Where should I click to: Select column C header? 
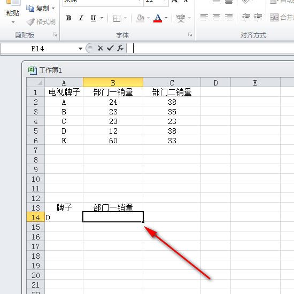point(172,82)
